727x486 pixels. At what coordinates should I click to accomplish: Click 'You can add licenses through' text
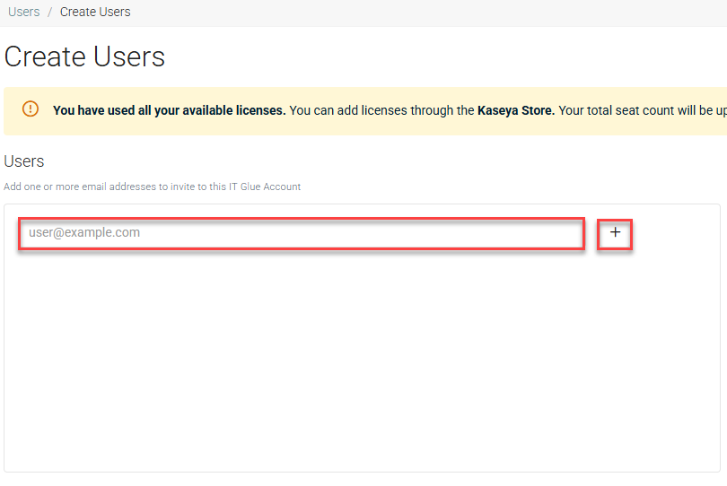[x=381, y=111]
